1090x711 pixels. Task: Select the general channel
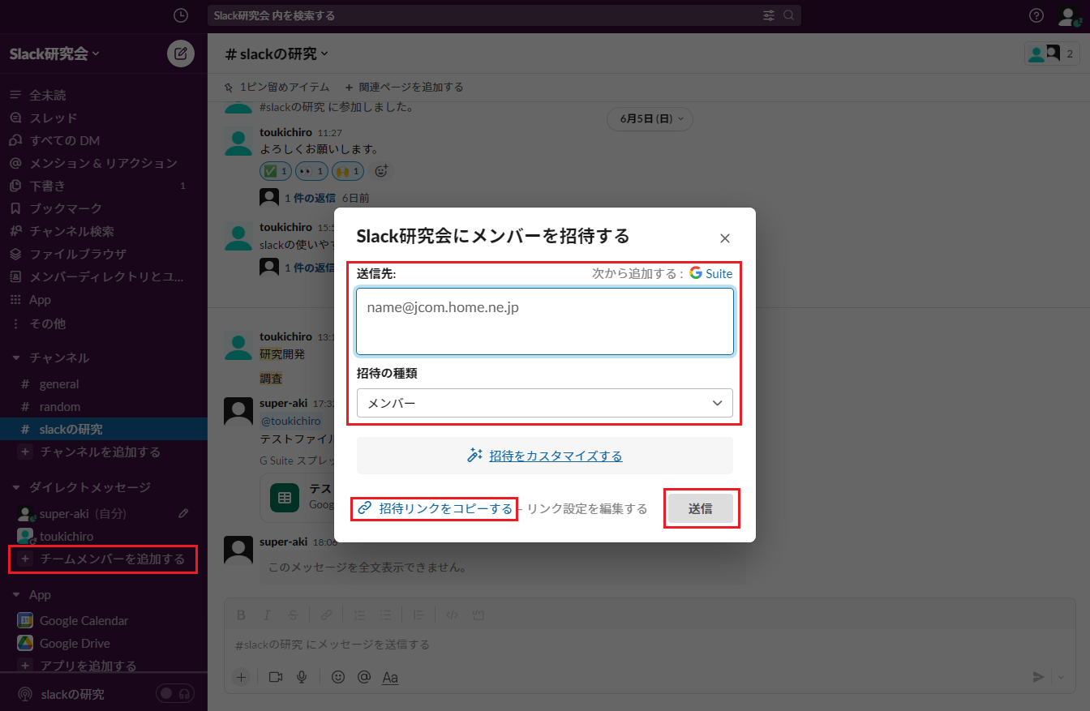59,383
